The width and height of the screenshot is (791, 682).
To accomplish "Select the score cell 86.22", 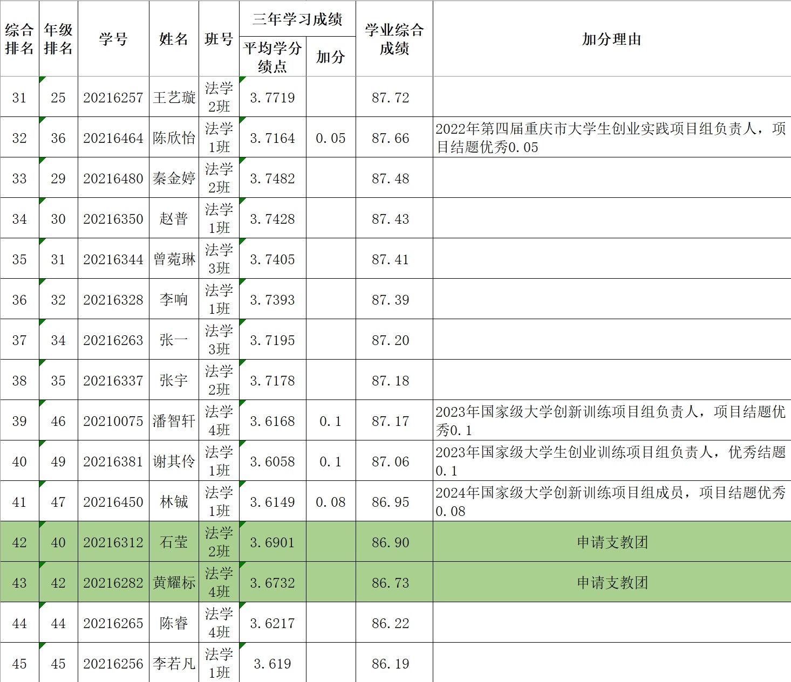I will click(391, 623).
